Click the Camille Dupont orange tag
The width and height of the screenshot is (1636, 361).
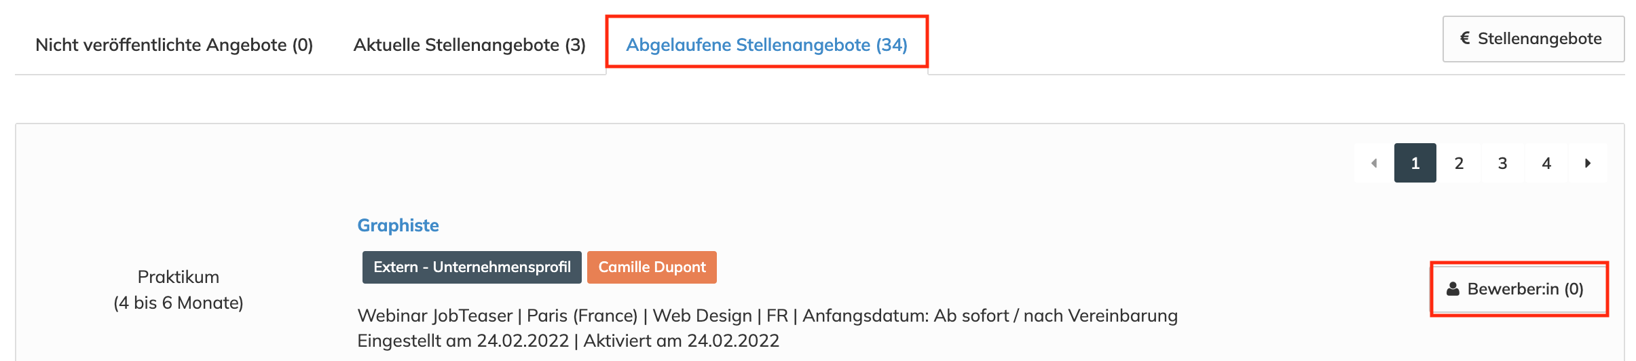(652, 267)
